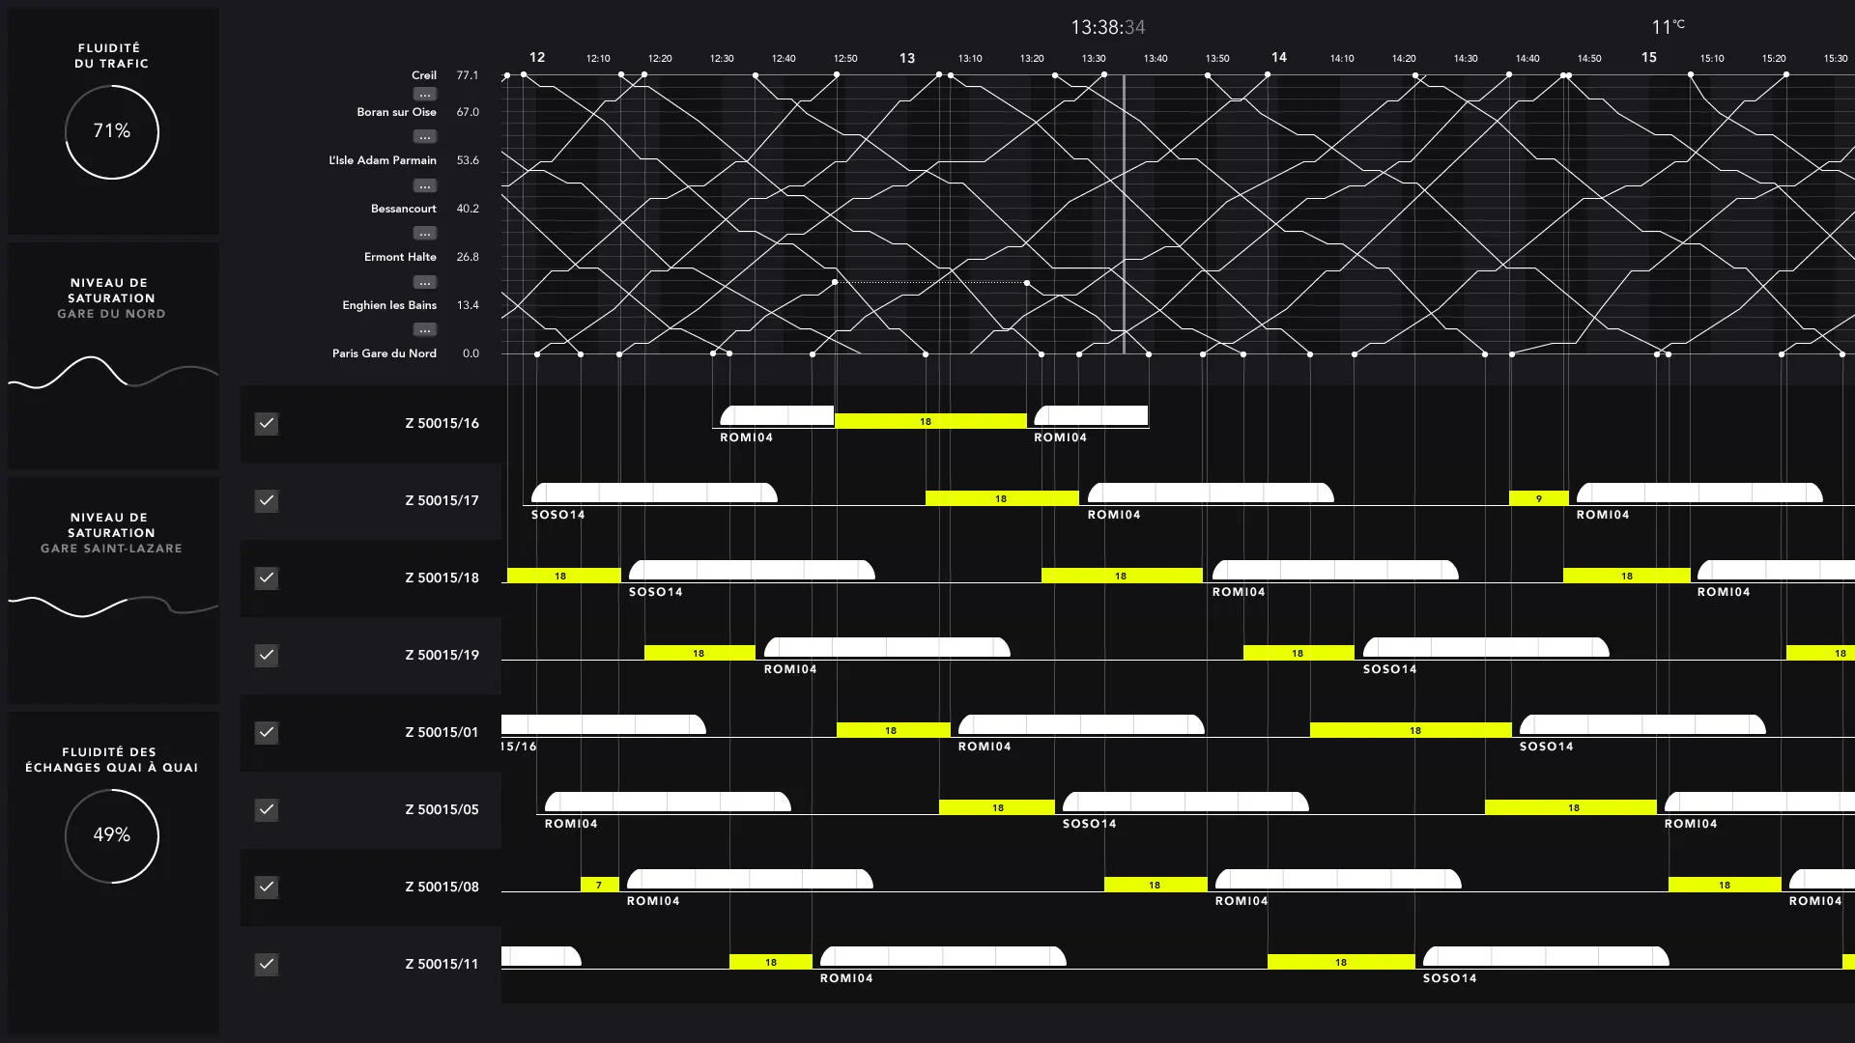Open the Fluidité des échanges 49% gauge
This screenshot has width=1855, height=1043.
[x=112, y=835]
